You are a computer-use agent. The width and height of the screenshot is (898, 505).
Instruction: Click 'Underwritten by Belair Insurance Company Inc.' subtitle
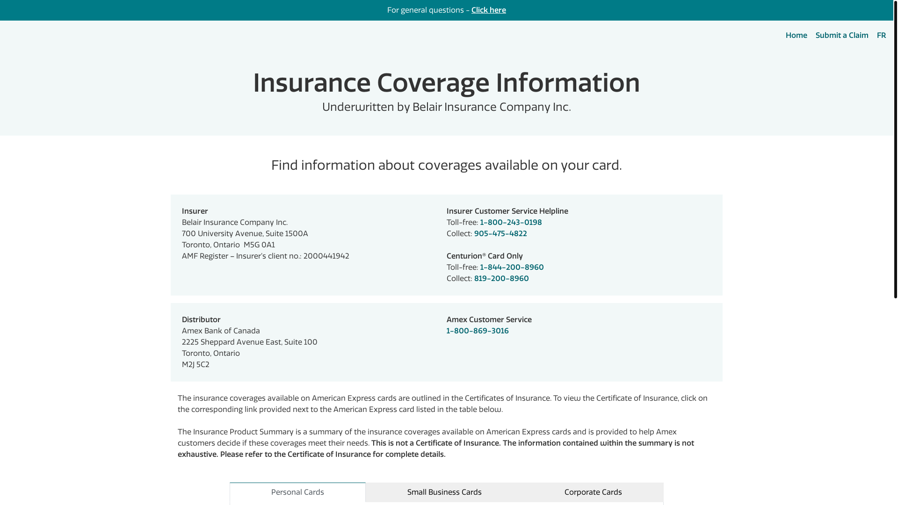pos(446,107)
